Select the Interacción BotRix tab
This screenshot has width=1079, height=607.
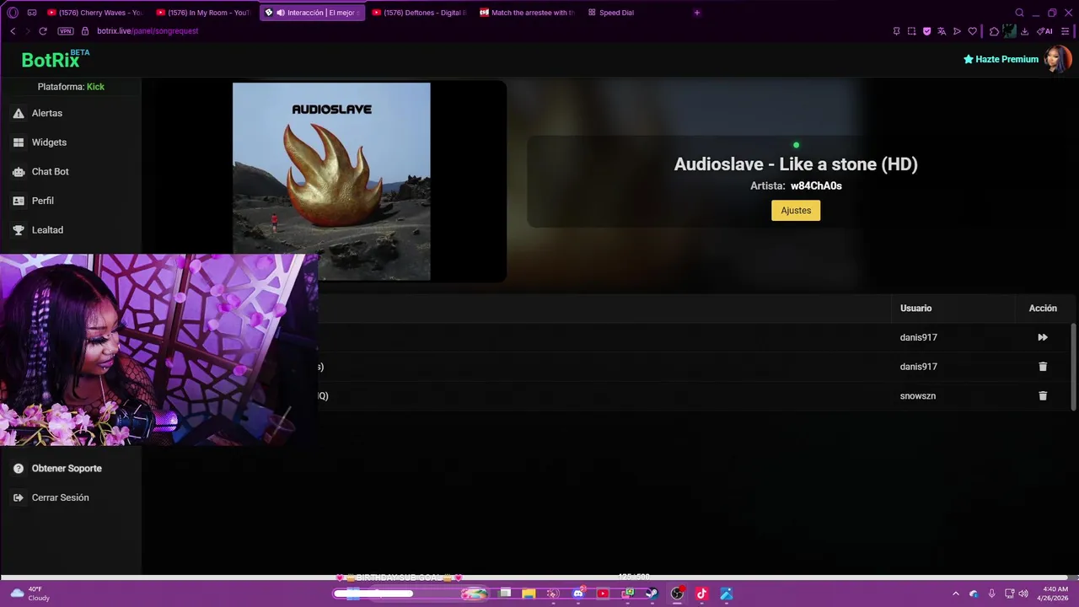tap(312, 13)
